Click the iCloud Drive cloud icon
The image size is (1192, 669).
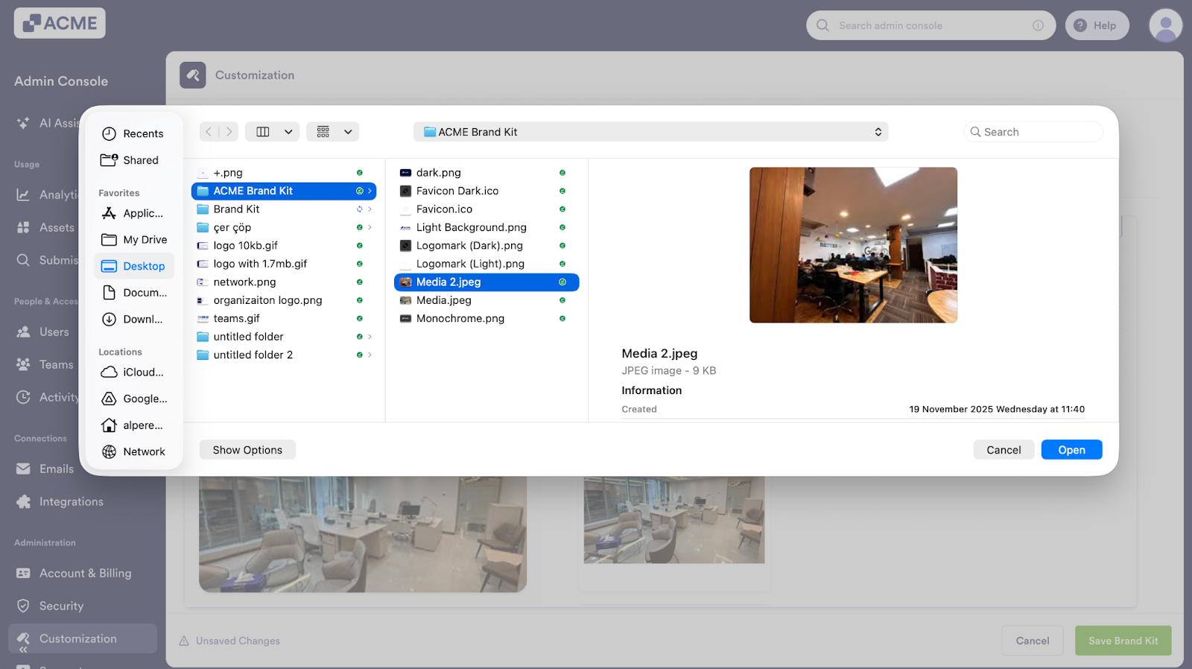109,372
